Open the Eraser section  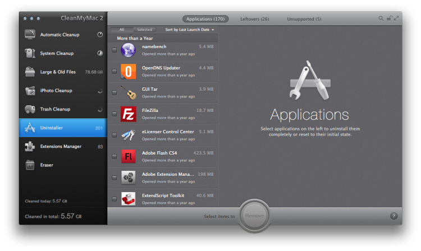[x=63, y=165]
